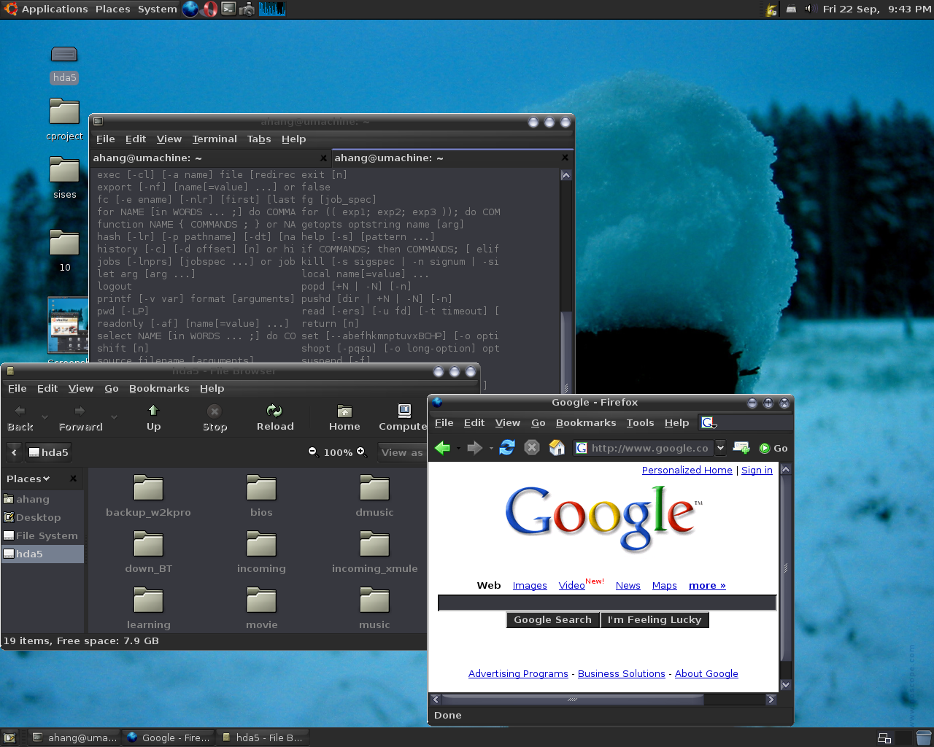Go back in Firefox with green arrow
Screen dimensions: 934x747
point(442,448)
